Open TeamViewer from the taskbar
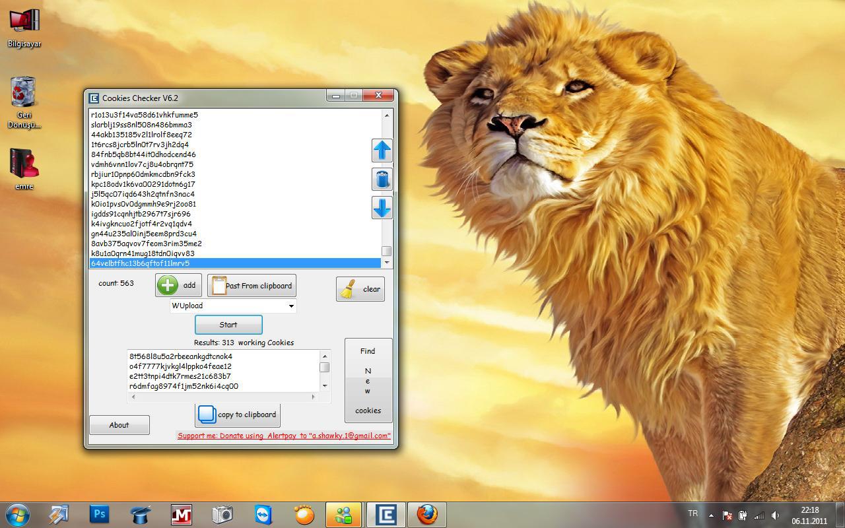The width and height of the screenshot is (845, 528). 263,514
